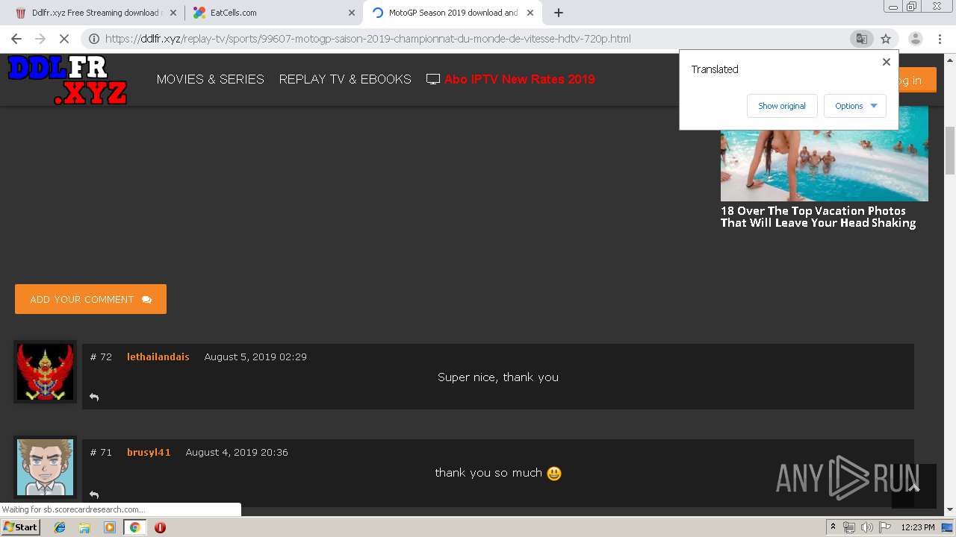Click the DDLFR.XYZ site logo

(x=67, y=80)
